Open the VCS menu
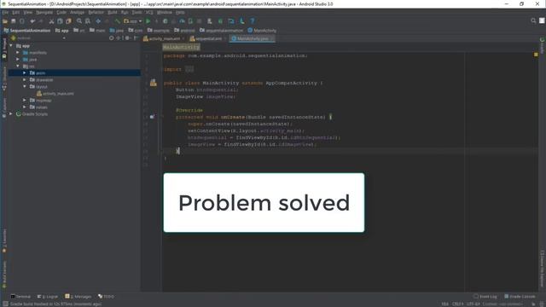Viewport: 546px width, 307px height. (149, 13)
